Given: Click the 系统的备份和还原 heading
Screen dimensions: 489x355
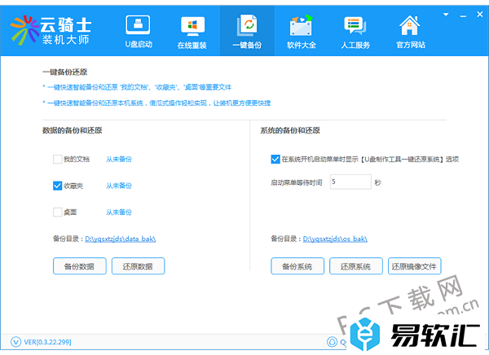Looking at the screenshot, I should click(290, 130).
